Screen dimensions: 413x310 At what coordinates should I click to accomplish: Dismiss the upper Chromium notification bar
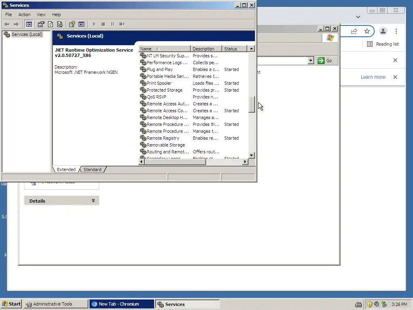(395, 60)
